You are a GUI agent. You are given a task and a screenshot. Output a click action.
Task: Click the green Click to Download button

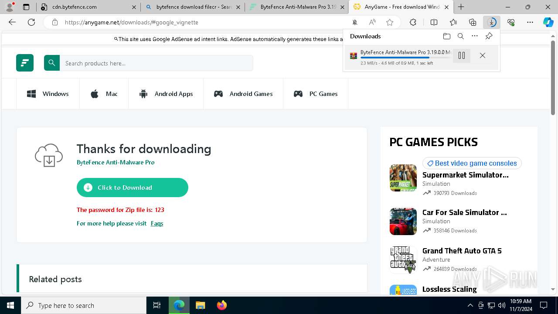(133, 188)
